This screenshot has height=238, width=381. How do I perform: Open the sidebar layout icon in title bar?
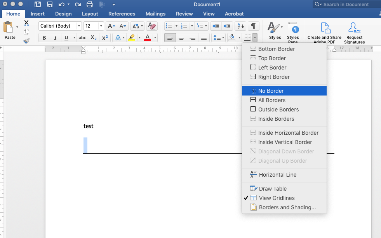[38, 4]
